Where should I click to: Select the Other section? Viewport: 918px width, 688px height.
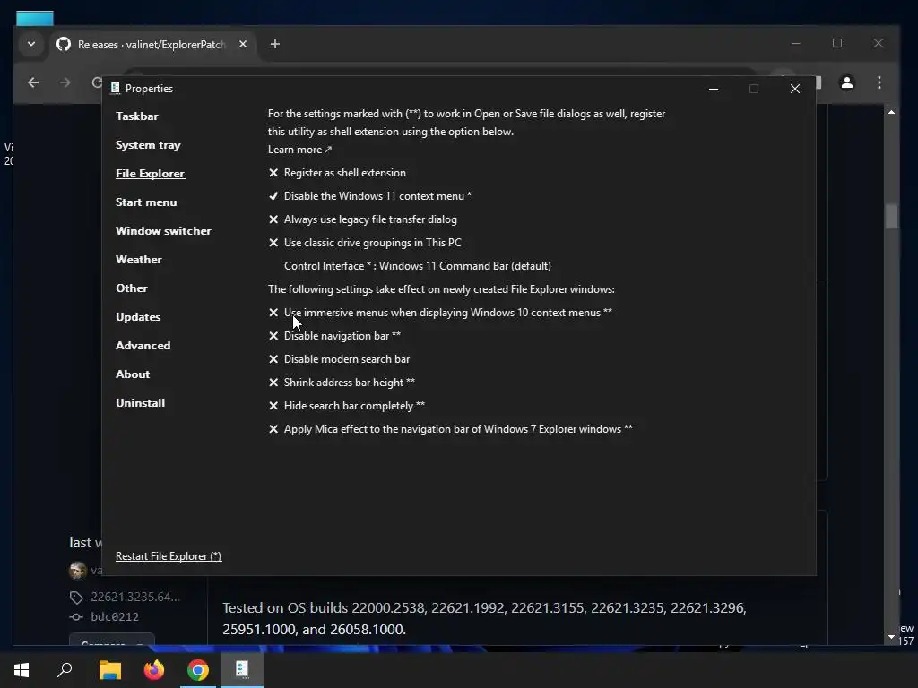tap(132, 288)
